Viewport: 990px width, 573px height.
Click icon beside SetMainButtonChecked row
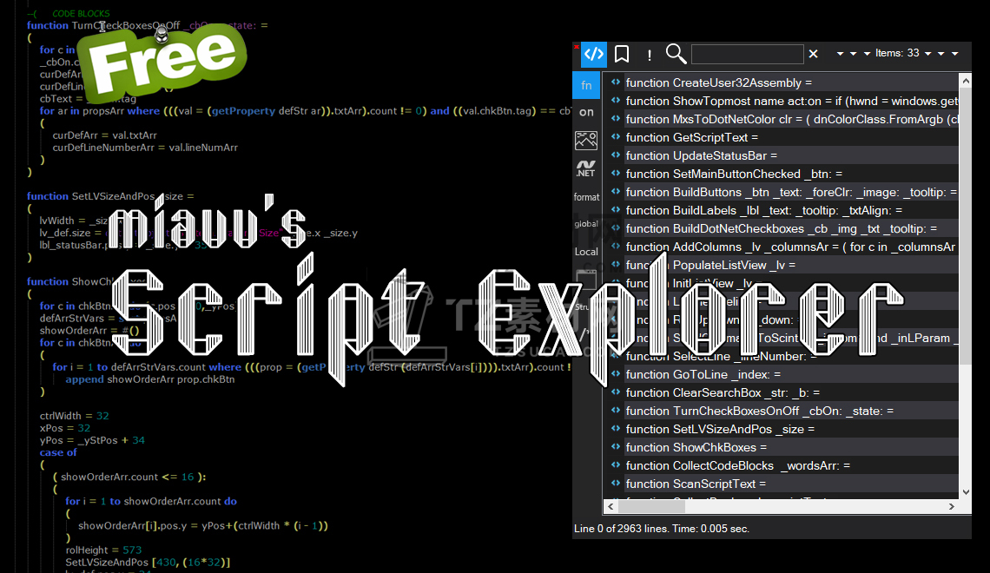click(x=616, y=174)
